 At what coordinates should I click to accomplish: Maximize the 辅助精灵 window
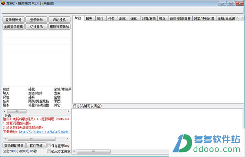tap(231, 3)
